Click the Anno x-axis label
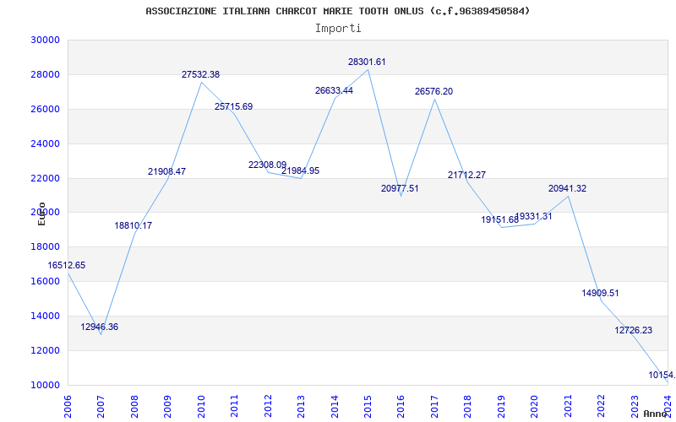The width and height of the screenshot is (676, 422). [656, 414]
